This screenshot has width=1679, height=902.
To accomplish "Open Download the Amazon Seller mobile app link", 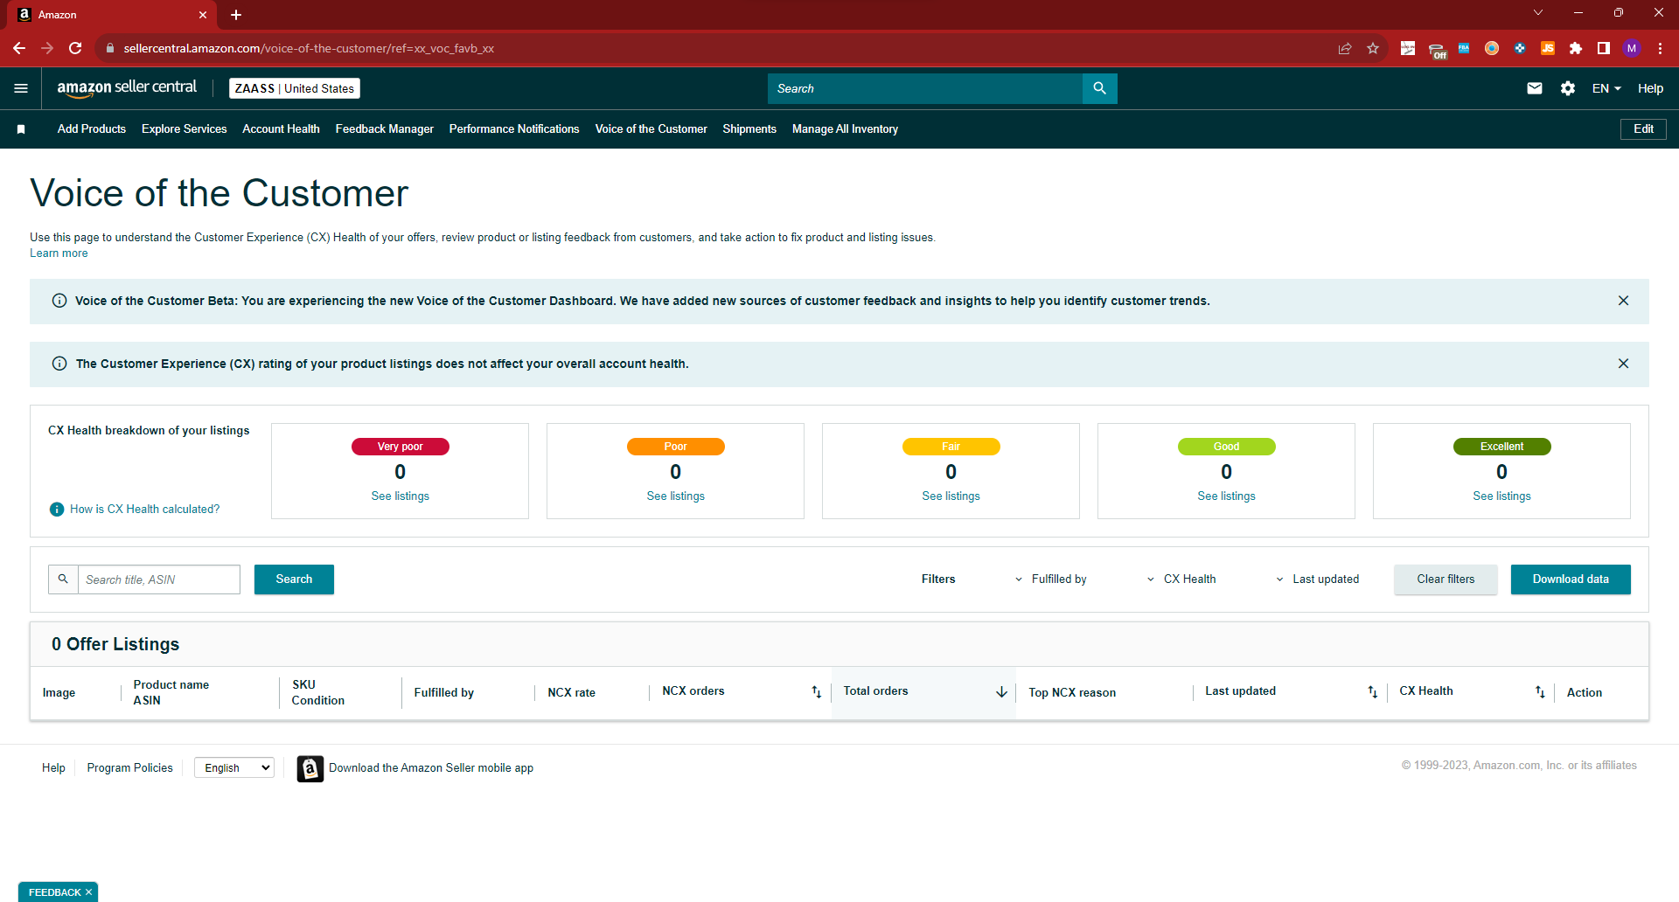I will 431,768.
